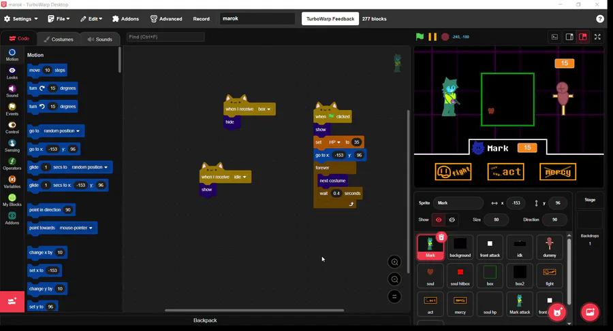Click the sprite name field 'Mark'
This screenshot has width=613, height=331.
(x=458, y=203)
